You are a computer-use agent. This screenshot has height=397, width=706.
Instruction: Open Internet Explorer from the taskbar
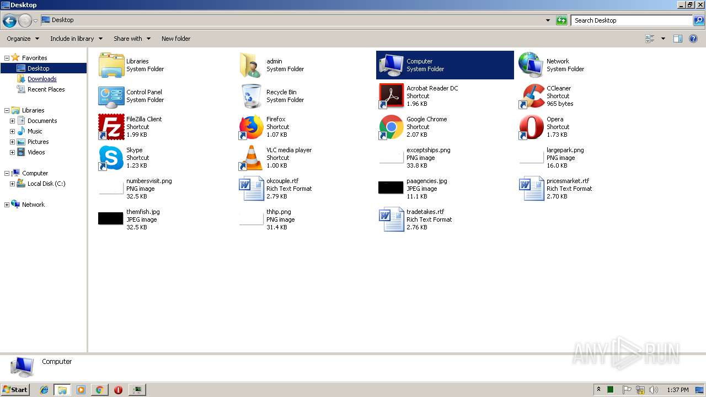(44, 390)
